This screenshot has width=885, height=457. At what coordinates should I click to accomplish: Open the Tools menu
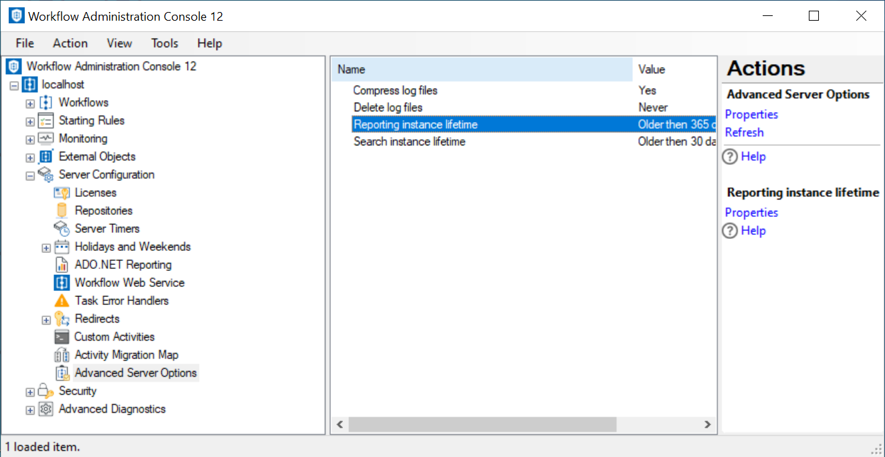tap(164, 43)
